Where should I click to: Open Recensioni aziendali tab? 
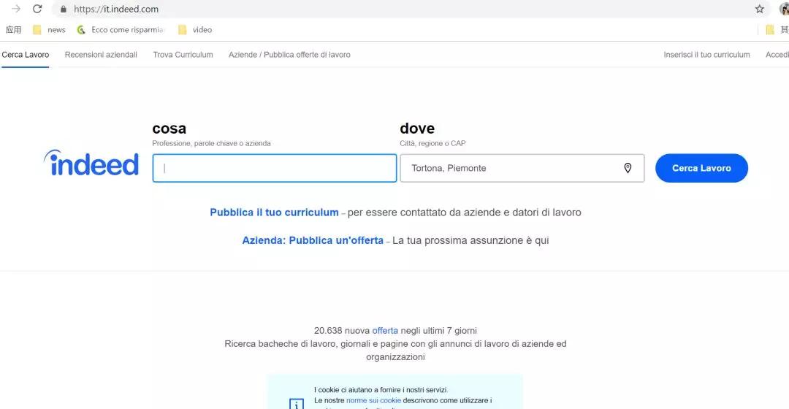(x=101, y=54)
